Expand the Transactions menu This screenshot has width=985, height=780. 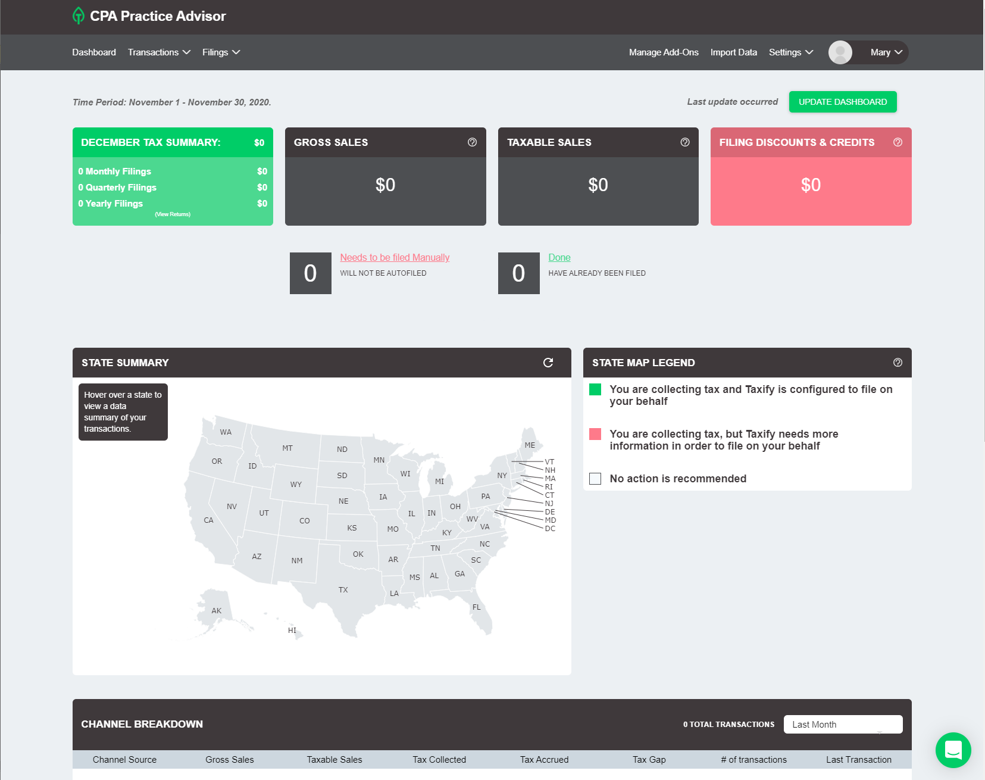[159, 52]
